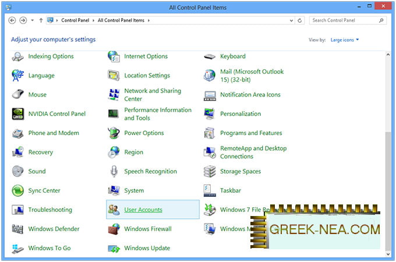Screen dimensions: 396x262
Task: Click the Back navigation arrow button
Action: pyautogui.click(x=13, y=20)
